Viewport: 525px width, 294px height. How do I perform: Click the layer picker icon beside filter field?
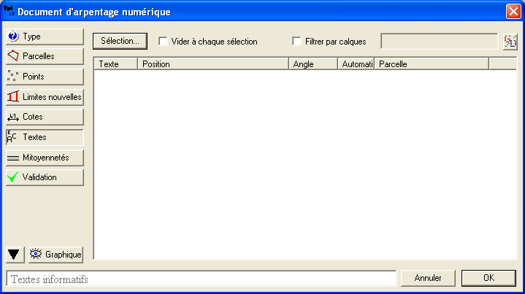[x=510, y=42]
